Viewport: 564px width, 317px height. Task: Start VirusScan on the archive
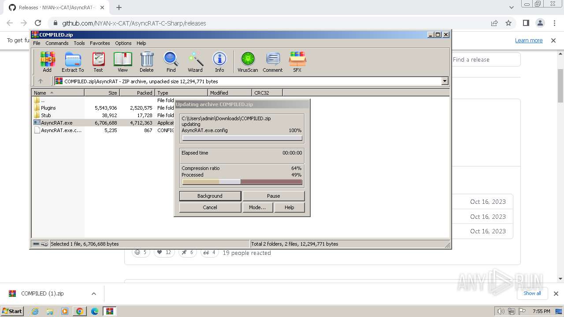pyautogui.click(x=248, y=62)
